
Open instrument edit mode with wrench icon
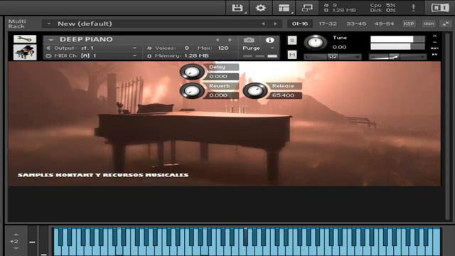pos(25,39)
